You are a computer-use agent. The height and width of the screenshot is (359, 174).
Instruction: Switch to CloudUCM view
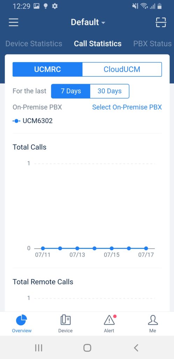[x=122, y=69]
